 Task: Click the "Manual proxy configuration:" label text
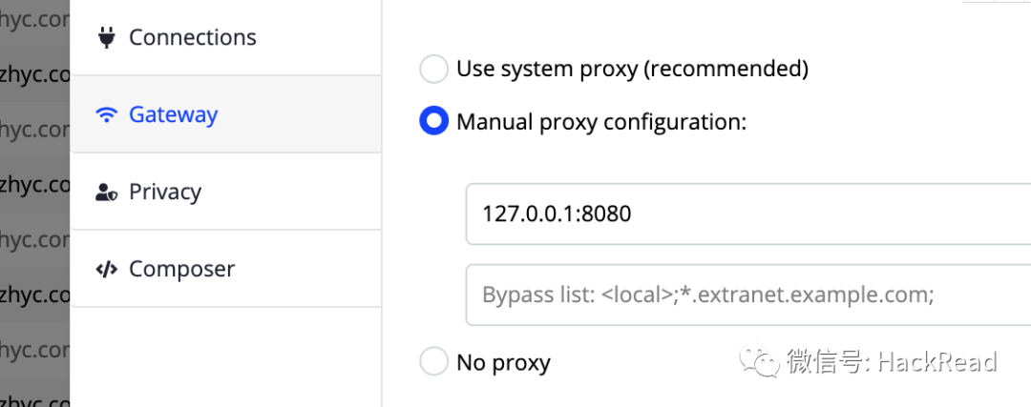coord(600,122)
